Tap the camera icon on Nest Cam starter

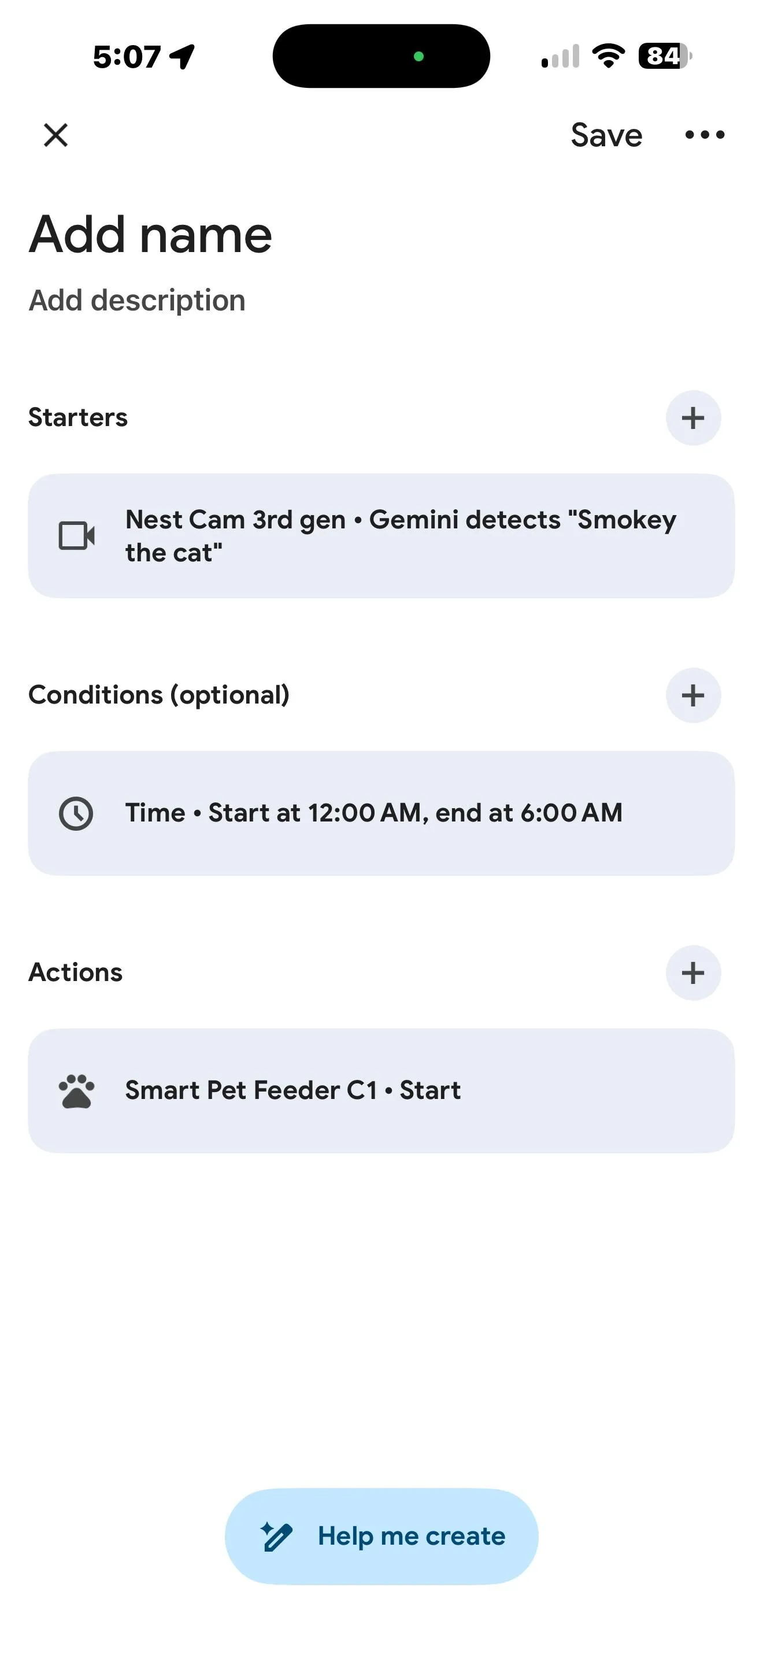(x=76, y=535)
